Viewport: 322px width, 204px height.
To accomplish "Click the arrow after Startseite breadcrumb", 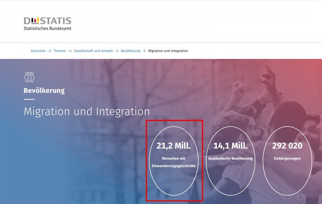I will (49, 51).
